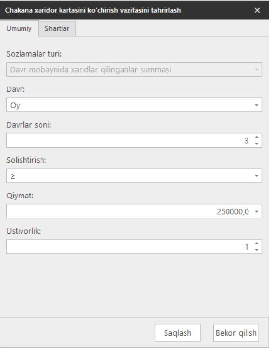Click inside the Davrlar soni field
The height and width of the screenshot is (348, 269).
tap(129, 140)
